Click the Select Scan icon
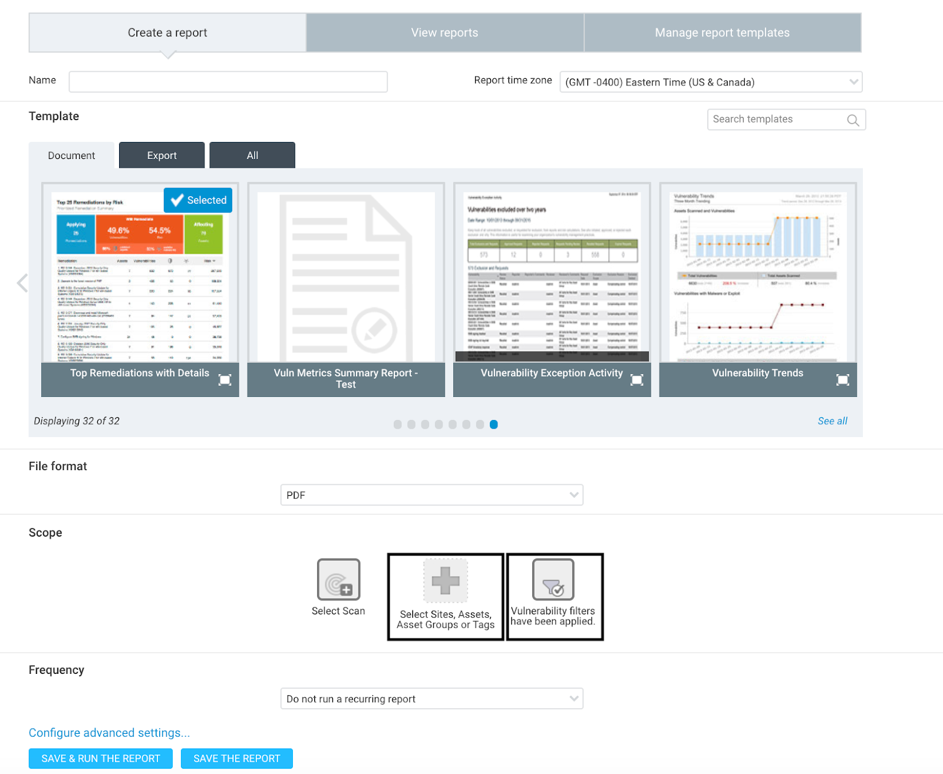 tap(338, 580)
